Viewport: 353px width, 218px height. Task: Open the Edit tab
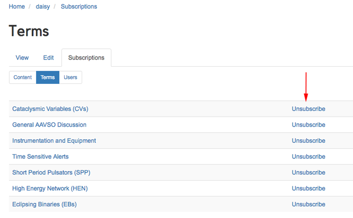48,58
